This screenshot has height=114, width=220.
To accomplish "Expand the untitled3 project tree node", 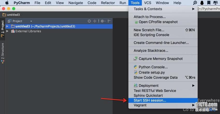I will [x=7, y=26].
